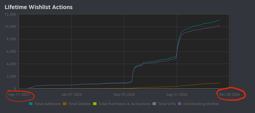Click the gray Total Gifts legend swatch
255x113 pixels.
click(154, 104)
